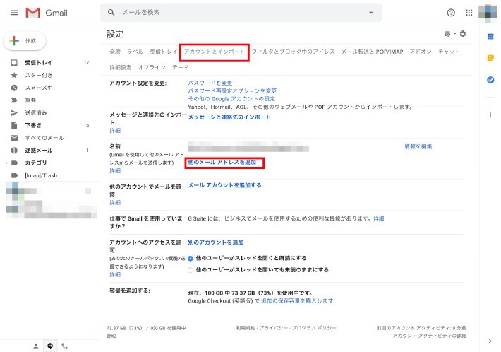Click the send icon for 送信済み

14,112
